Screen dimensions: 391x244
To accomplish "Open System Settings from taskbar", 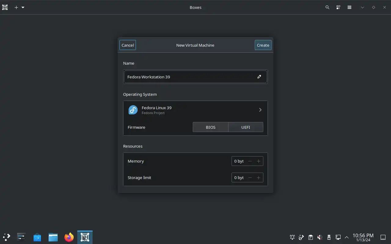I will tap(21, 237).
